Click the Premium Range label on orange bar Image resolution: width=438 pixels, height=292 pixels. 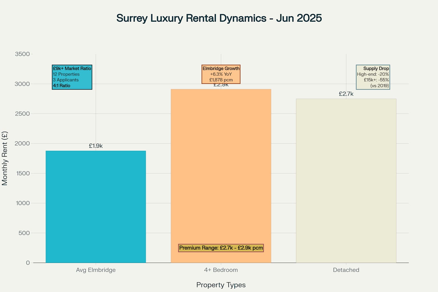(x=221, y=248)
